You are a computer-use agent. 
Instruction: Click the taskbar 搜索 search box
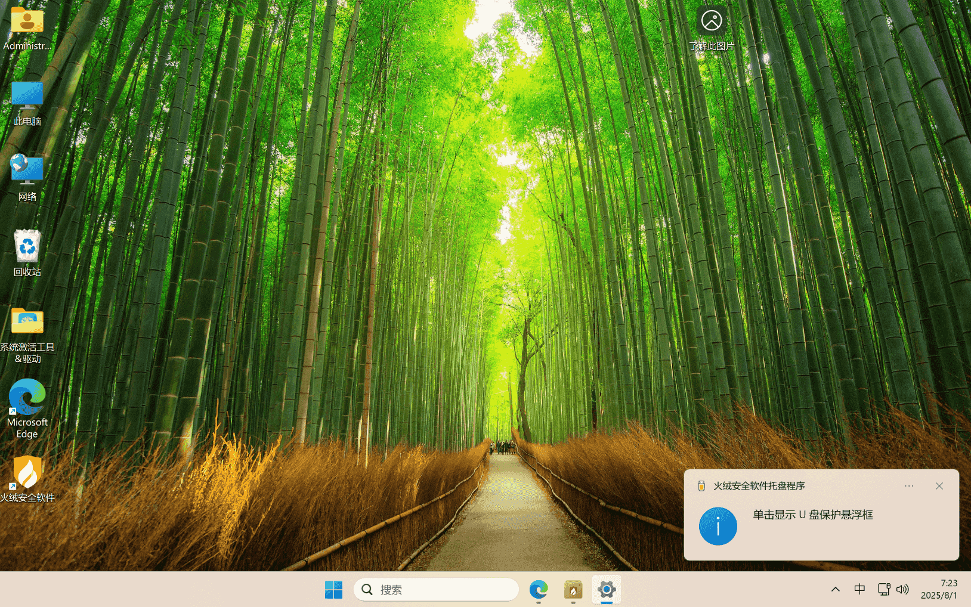436,590
